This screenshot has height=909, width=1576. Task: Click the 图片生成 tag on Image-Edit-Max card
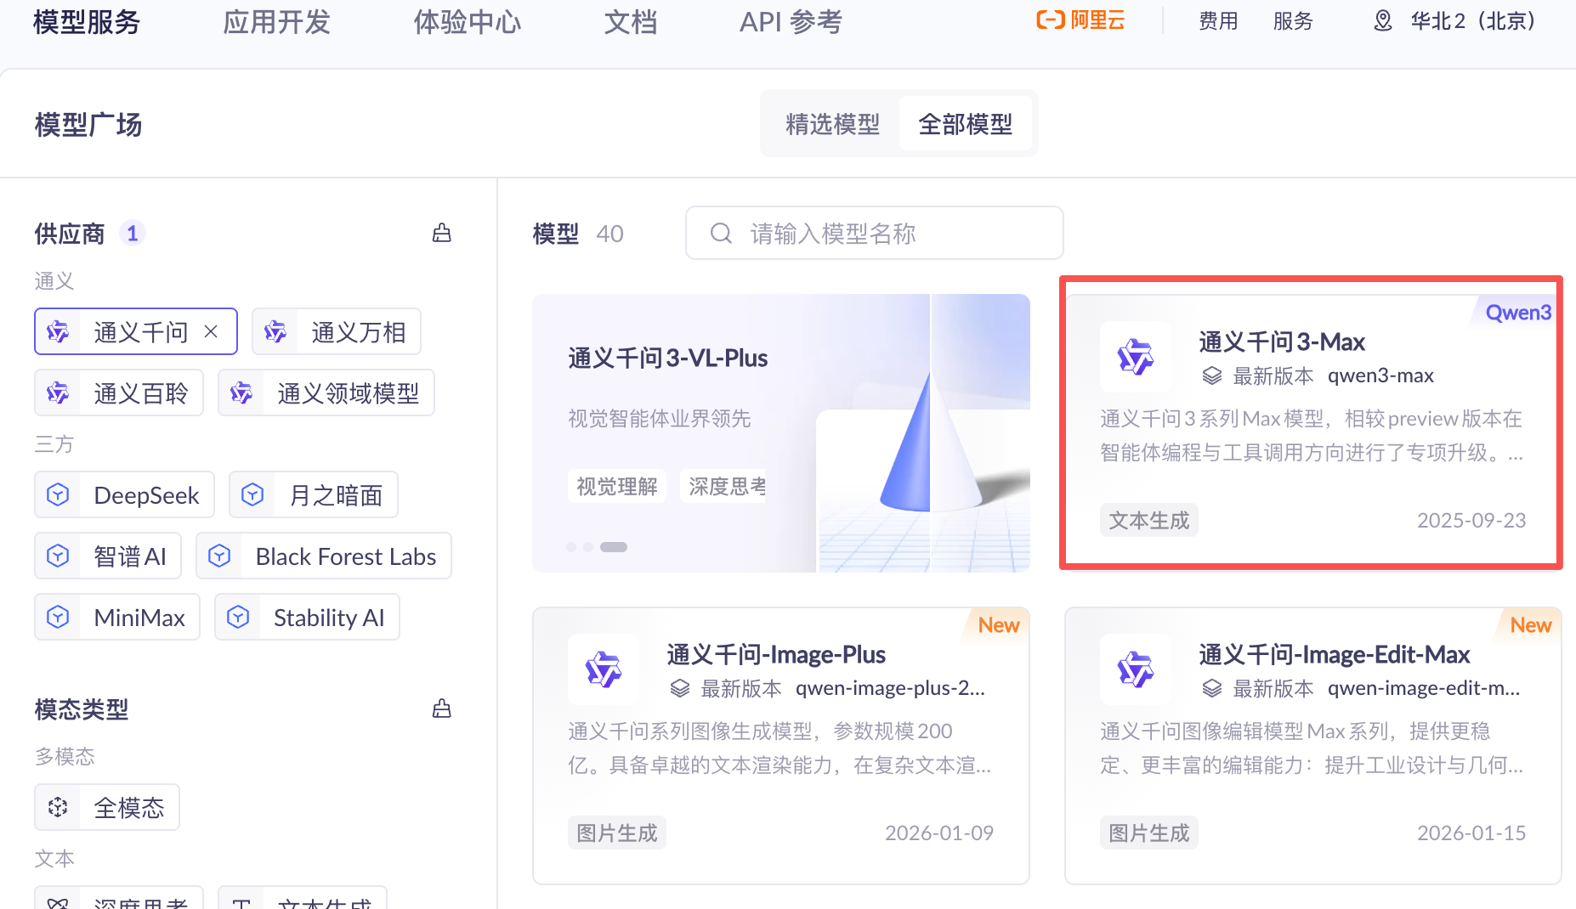(1149, 833)
